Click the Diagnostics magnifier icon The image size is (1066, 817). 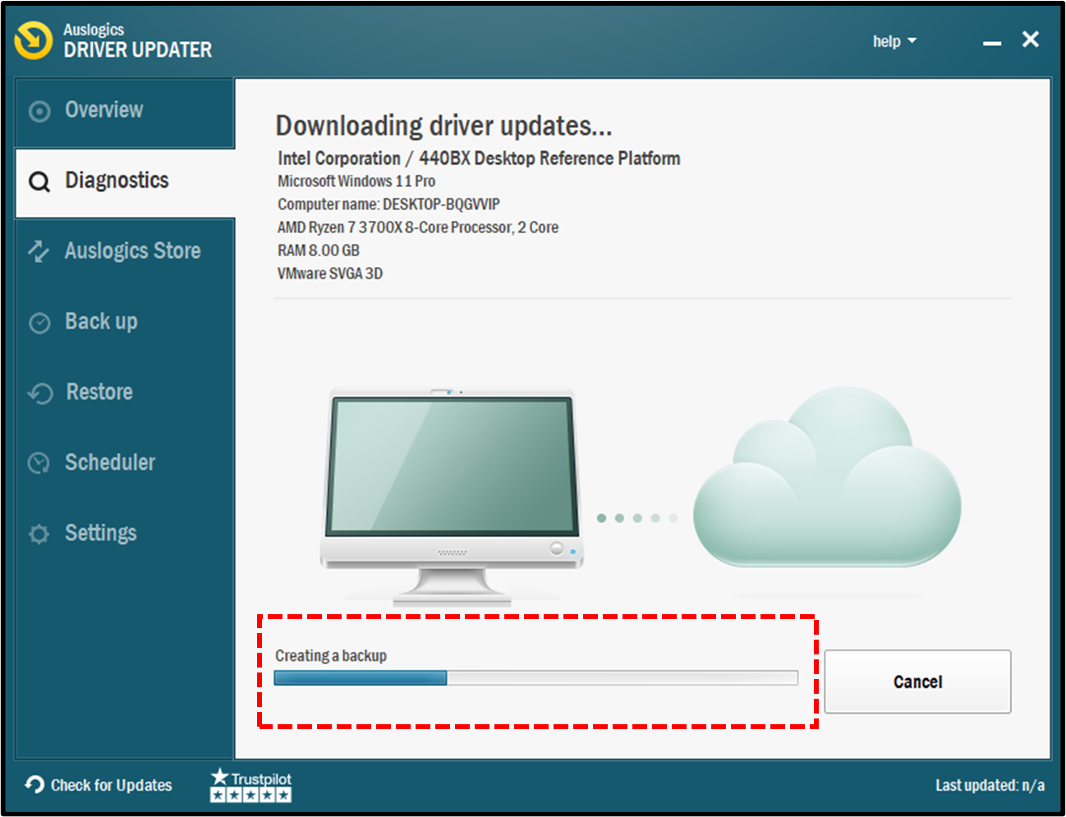[39, 181]
